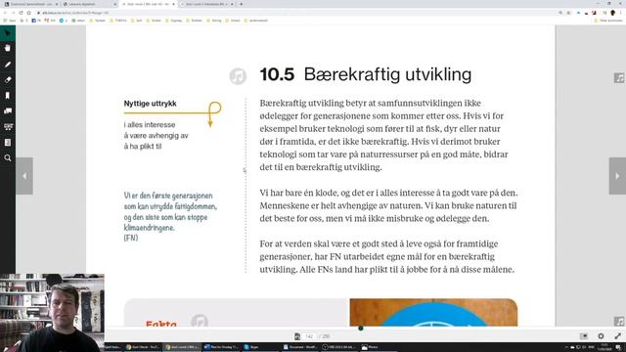The image size is (626, 352).
Task: Close the active third browser tab
Action: (x=173, y=4)
